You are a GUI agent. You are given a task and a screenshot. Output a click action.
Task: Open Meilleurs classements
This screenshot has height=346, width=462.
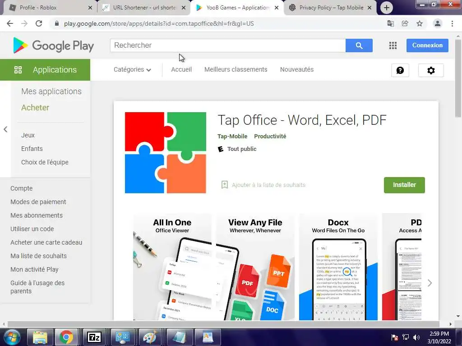[236, 69]
